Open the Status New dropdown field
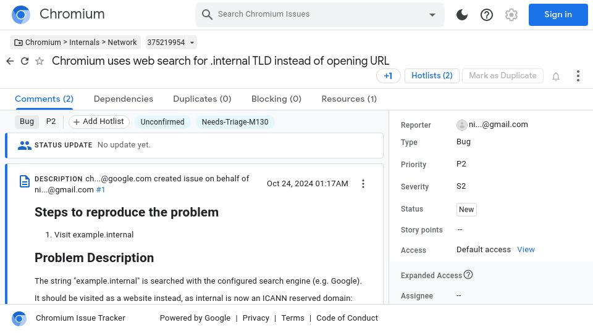The image size is (593, 333). point(466,210)
